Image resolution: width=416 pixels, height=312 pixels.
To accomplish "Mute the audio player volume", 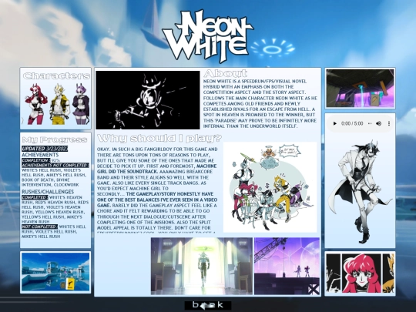I will 379,123.
